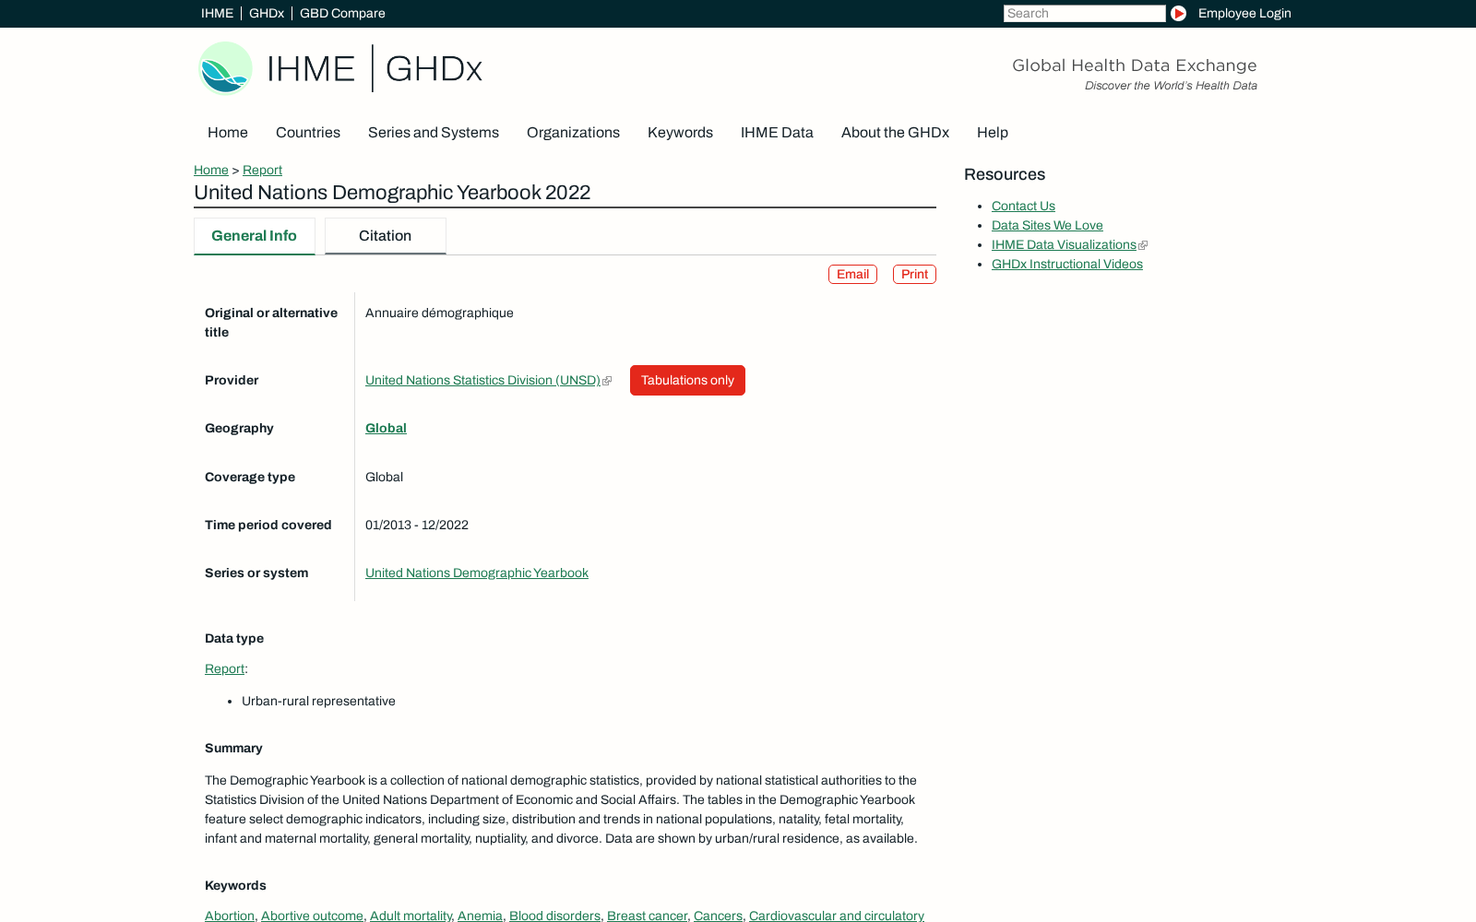Click the 'Annuaire démographique' title text
Screen dimensions: 1476x922
(x=439, y=313)
